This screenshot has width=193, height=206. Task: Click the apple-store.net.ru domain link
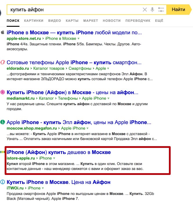point(24,38)
